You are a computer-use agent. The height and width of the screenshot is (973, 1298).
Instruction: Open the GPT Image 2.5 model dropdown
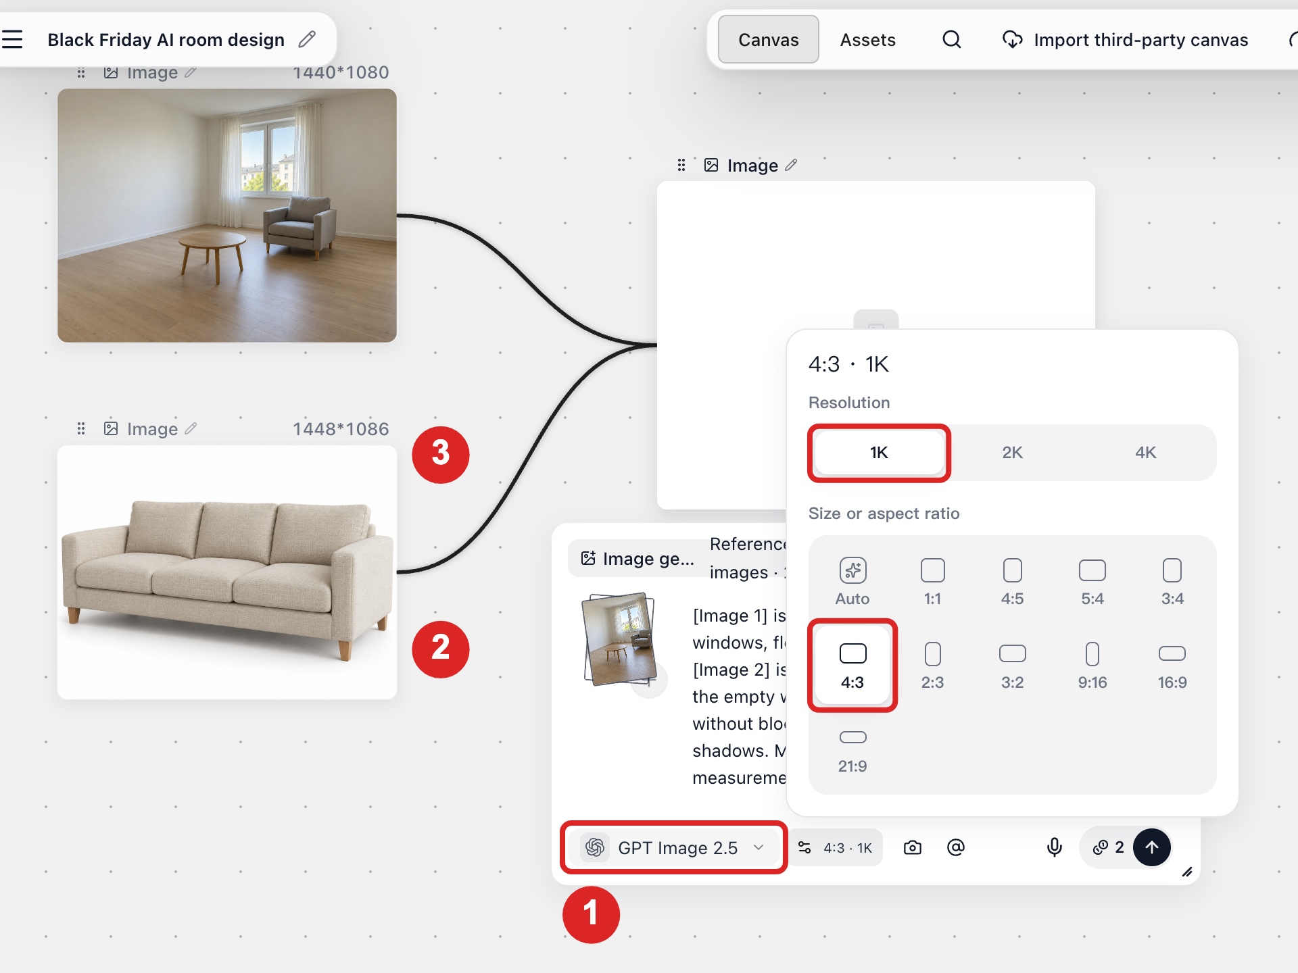click(674, 847)
